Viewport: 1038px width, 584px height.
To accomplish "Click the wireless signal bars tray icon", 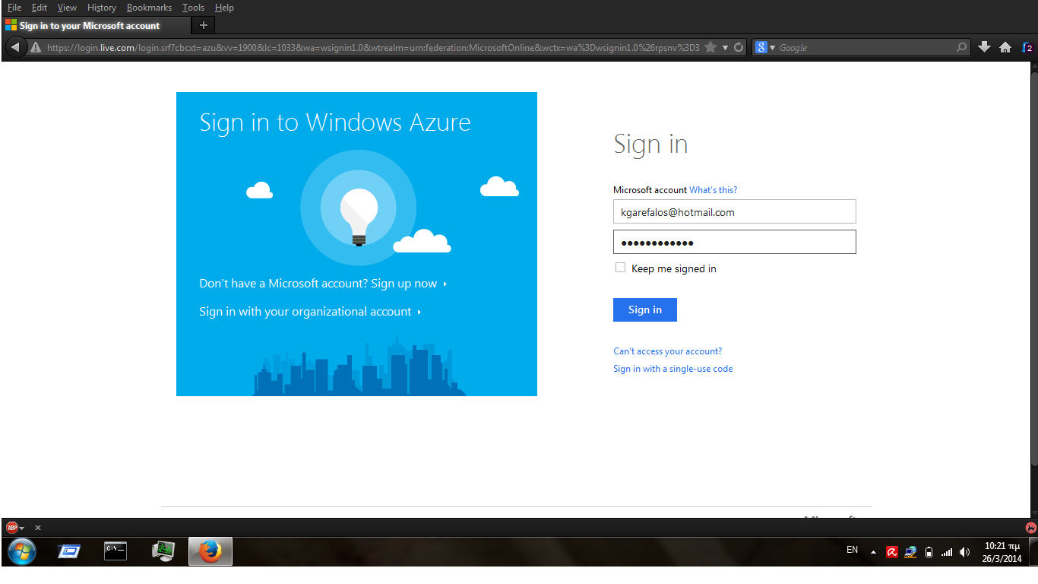I will pyautogui.click(x=947, y=553).
